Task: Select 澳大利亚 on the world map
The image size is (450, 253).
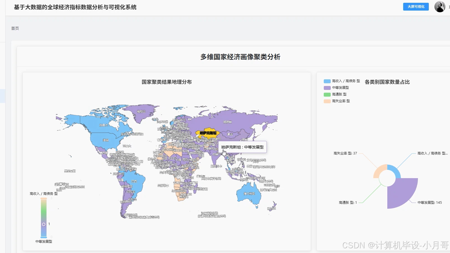Action: pos(249,193)
